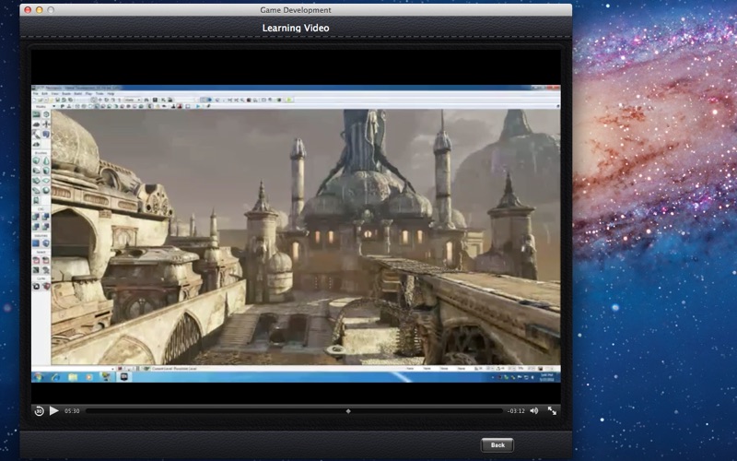The width and height of the screenshot is (737, 461).
Task: Click the remaining time -03:12
Action: coord(516,411)
